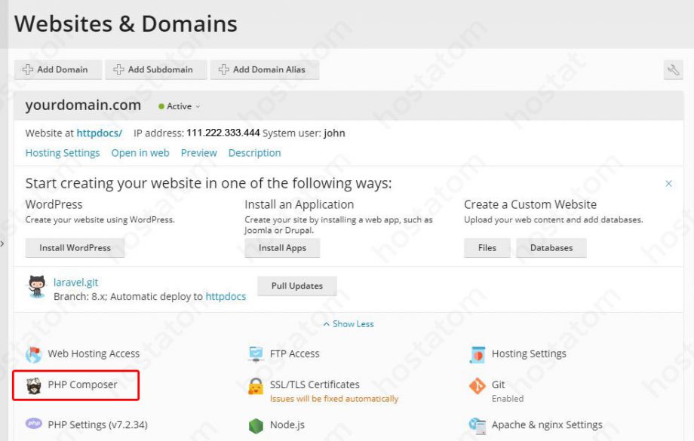The height and width of the screenshot is (441, 694).
Task: Pull Updates from the laravel.git repository
Action: click(298, 286)
